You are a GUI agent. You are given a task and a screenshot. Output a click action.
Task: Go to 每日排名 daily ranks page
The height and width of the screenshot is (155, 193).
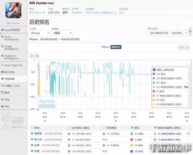tap(14, 72)
